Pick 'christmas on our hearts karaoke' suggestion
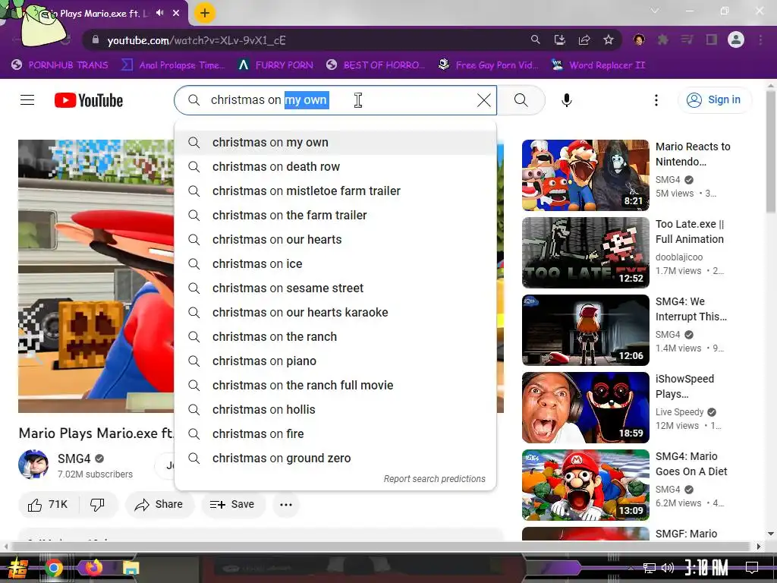777x583 pixels. (x=335, y=313)
